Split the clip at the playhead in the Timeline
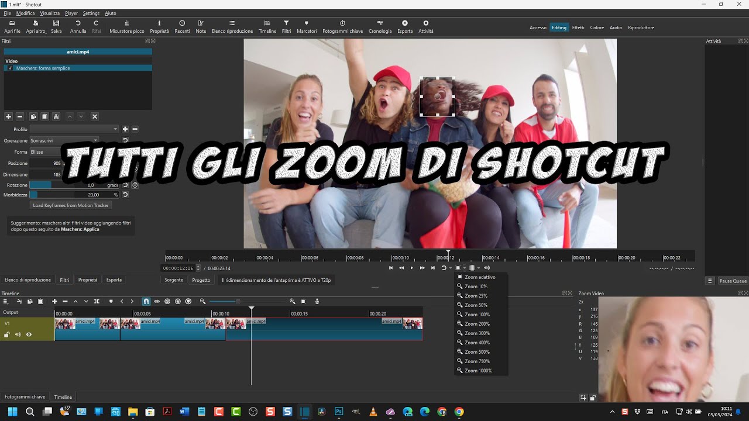Screen dimensions: 749x421 click(x=97, y=301)
